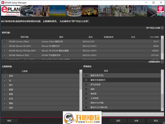Toggle the EPLAN License Client checkbox
This screenshot has height=124, width=165.
click(5, 42)
